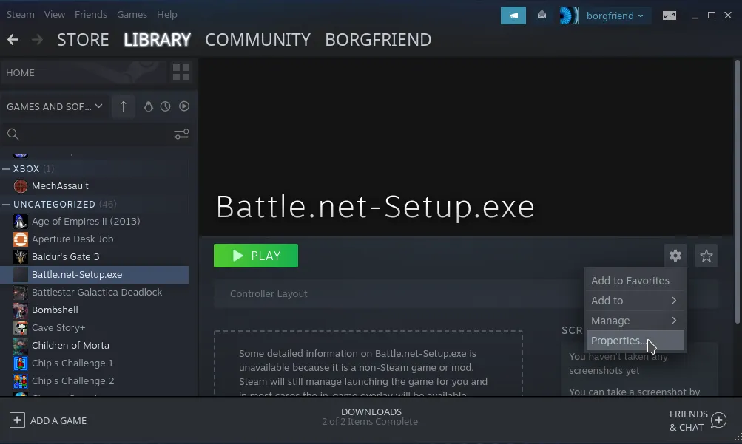Collapse the Uncategorized games category
This screenshot has height=444, width=742.
pyautogui.click(x=7, y=204)
